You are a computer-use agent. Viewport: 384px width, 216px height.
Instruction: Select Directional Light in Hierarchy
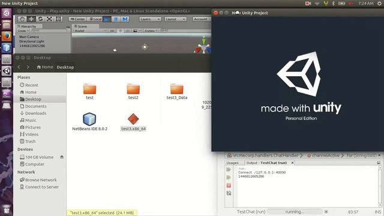click(x=32, y=41)
